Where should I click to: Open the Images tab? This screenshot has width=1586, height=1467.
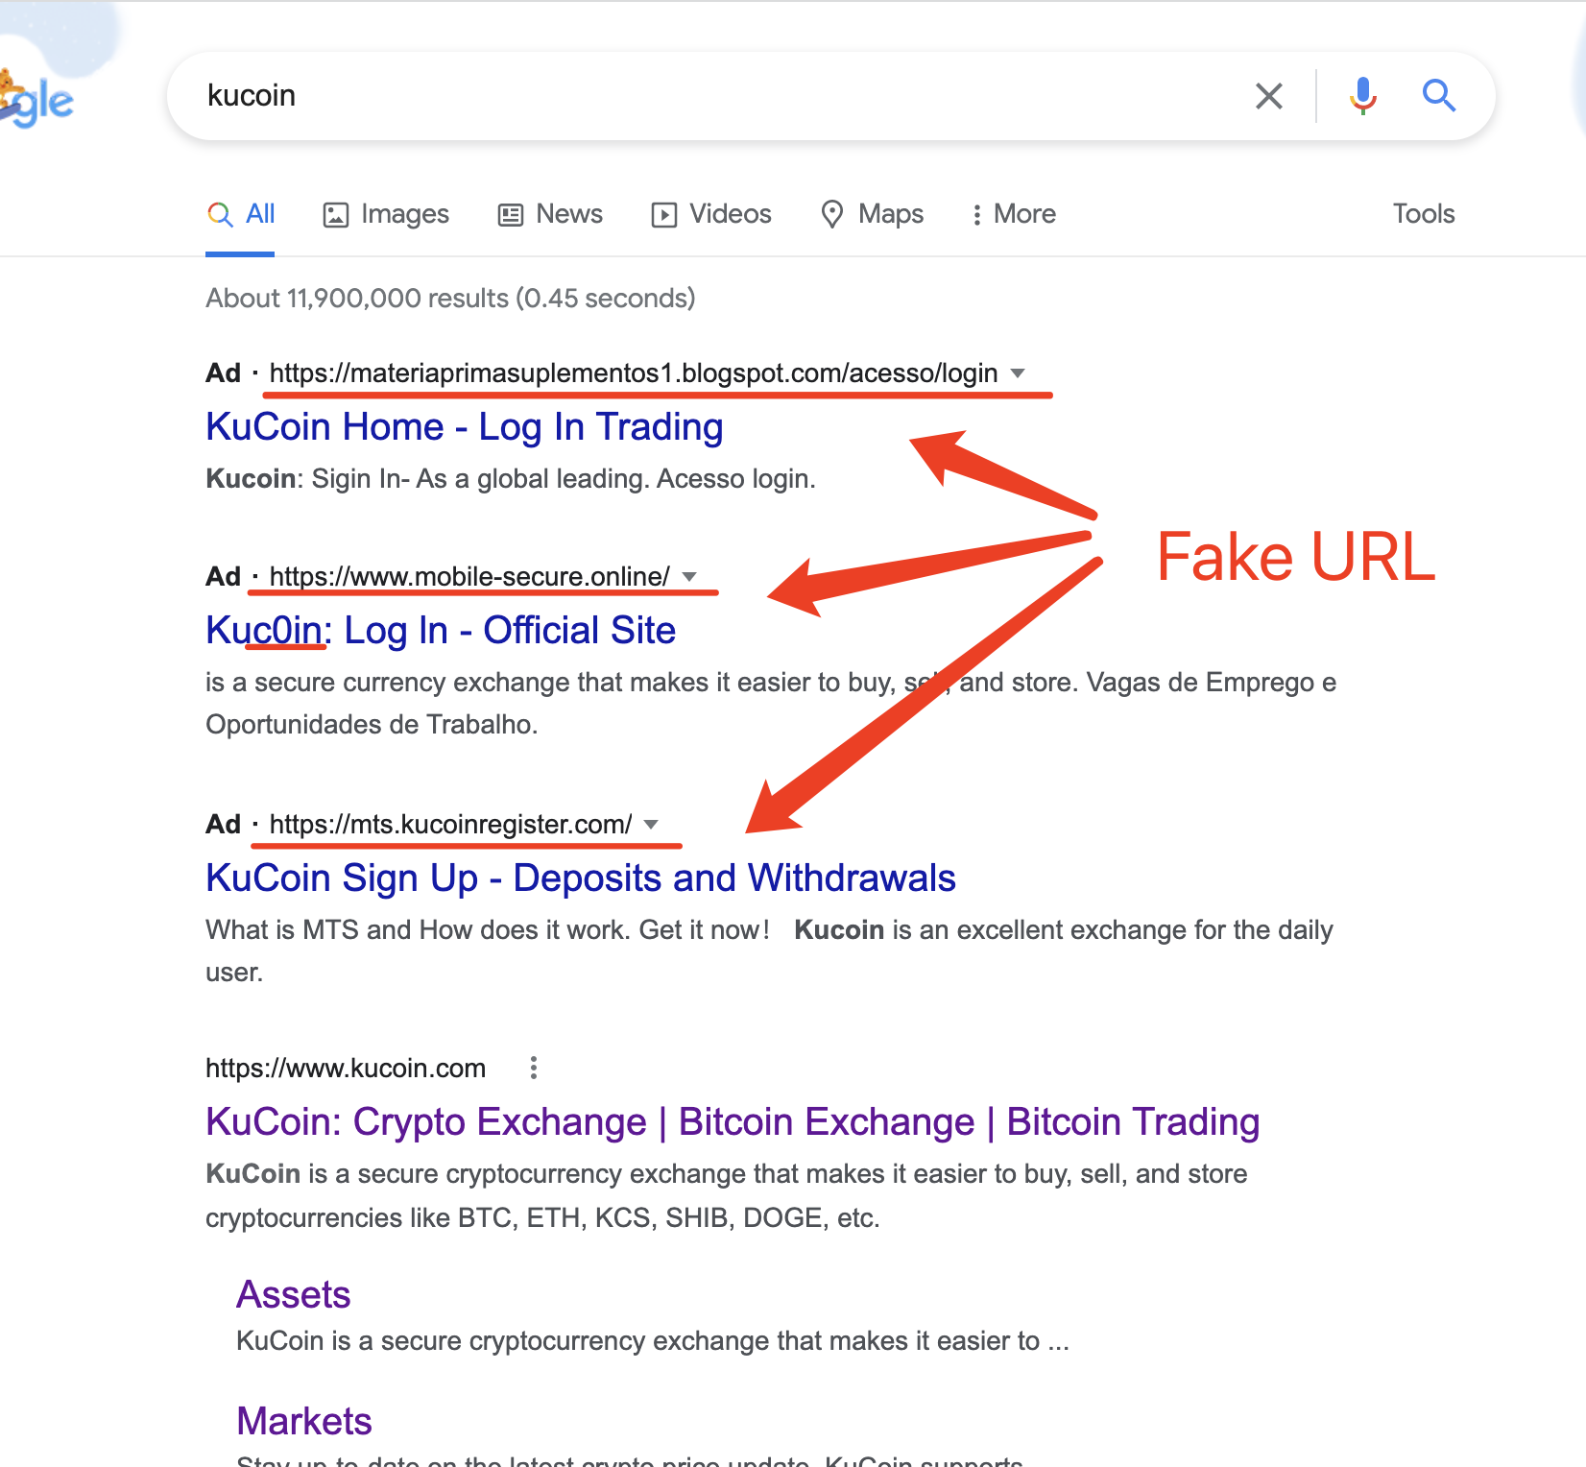(x=386, y=214)
